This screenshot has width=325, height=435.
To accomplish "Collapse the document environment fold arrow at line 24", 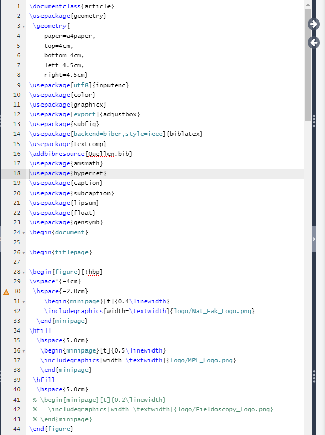I will coord(24,233).
